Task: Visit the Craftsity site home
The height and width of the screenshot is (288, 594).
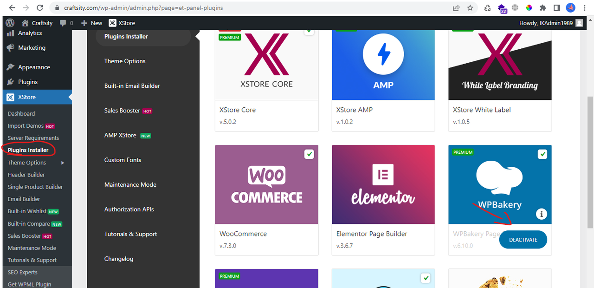Action: (x=37, y=23)
